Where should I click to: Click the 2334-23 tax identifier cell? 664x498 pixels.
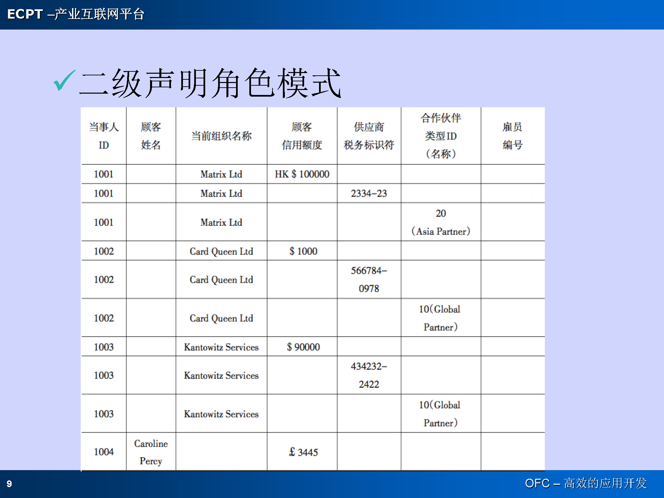(x=369, y=193)
